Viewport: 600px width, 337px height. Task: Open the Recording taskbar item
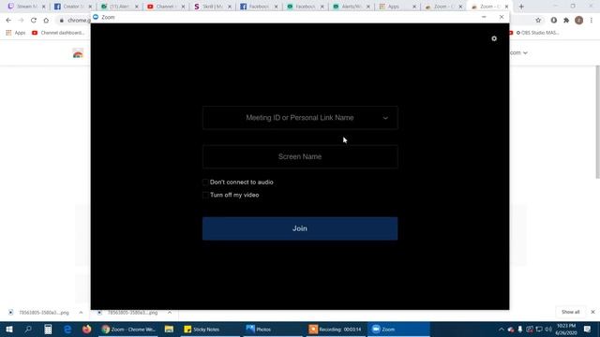(x=336, y=330)
